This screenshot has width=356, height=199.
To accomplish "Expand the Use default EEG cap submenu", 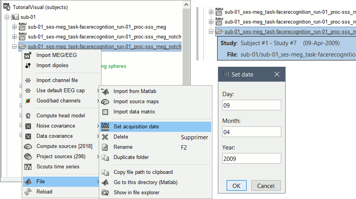I will point(60,91).
